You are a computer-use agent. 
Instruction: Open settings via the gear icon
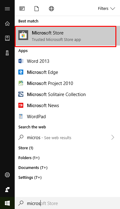7,175
